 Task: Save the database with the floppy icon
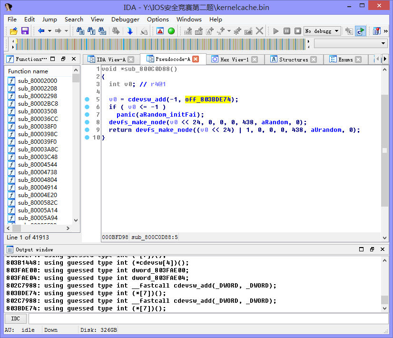[x=25, y=31]
